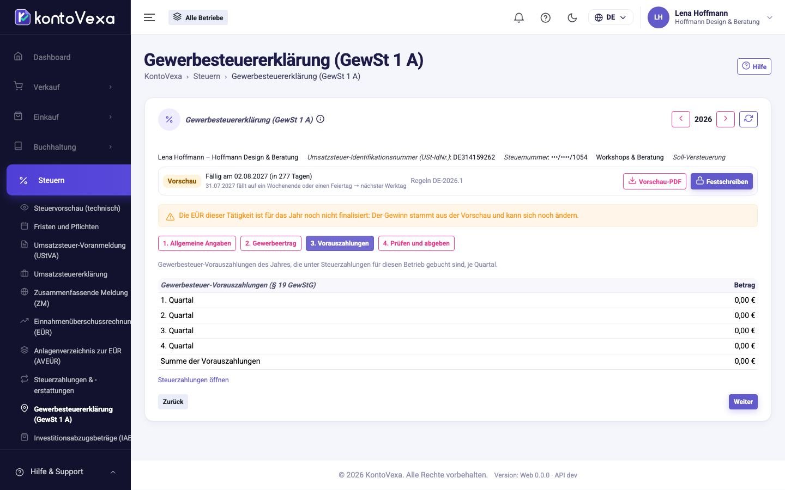Expand the Buchhaltung sidebar section

[65, 147]
